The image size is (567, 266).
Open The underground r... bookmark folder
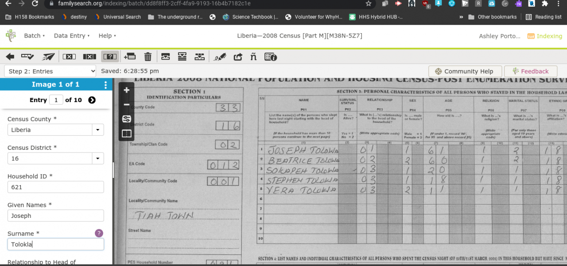(x=175, y=17)
